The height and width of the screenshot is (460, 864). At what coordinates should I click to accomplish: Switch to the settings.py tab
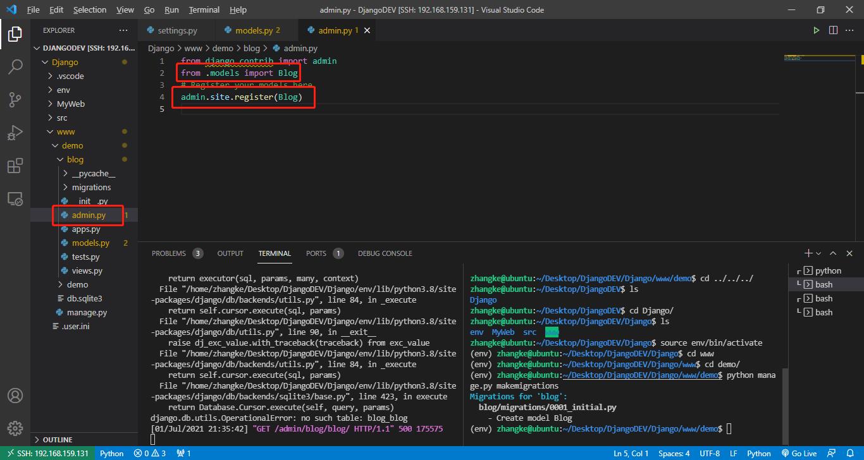click(x=177, y=30)
